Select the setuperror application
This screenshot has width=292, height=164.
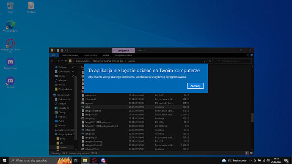90,130
